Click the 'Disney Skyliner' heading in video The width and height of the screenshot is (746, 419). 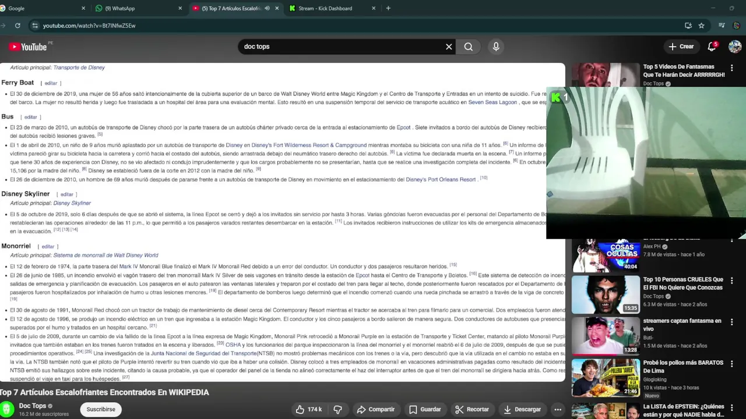(x=26, y=194)
